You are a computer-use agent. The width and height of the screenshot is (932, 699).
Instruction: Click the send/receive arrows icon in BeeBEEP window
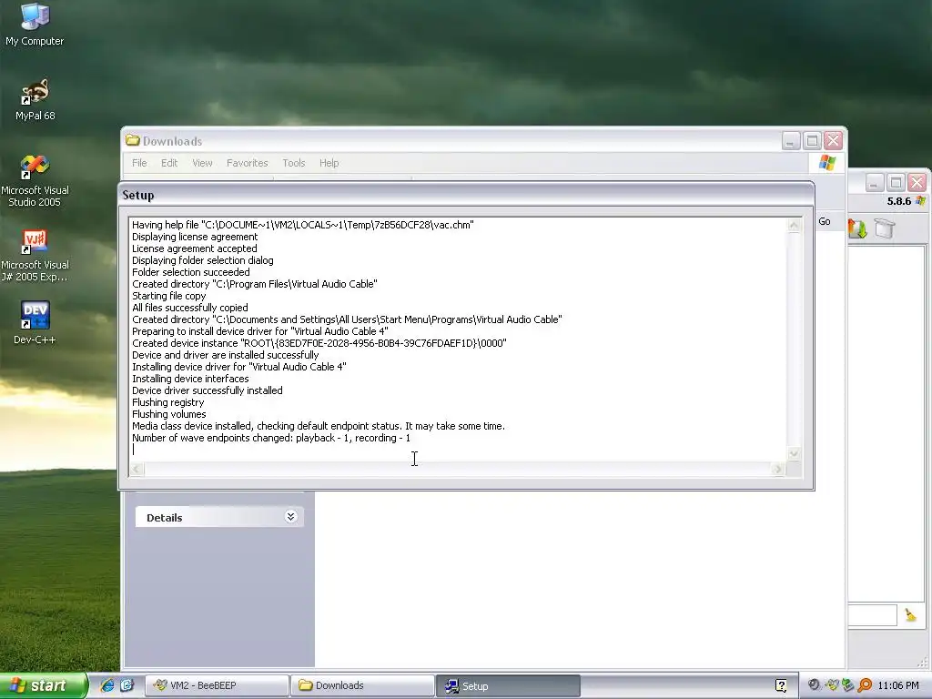pyautogui.click(x=857, y=228)
